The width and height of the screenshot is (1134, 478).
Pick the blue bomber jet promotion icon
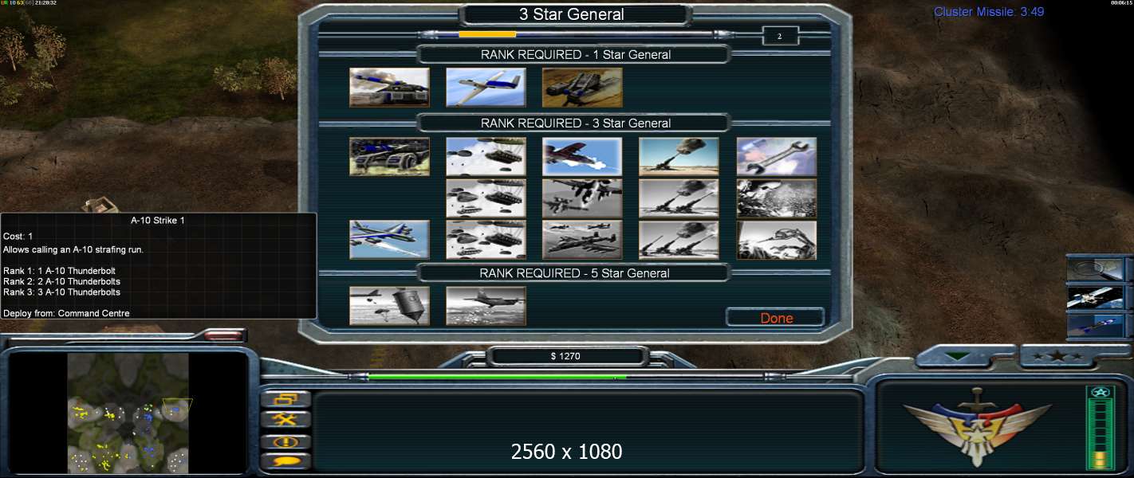(x=389, y=240)
